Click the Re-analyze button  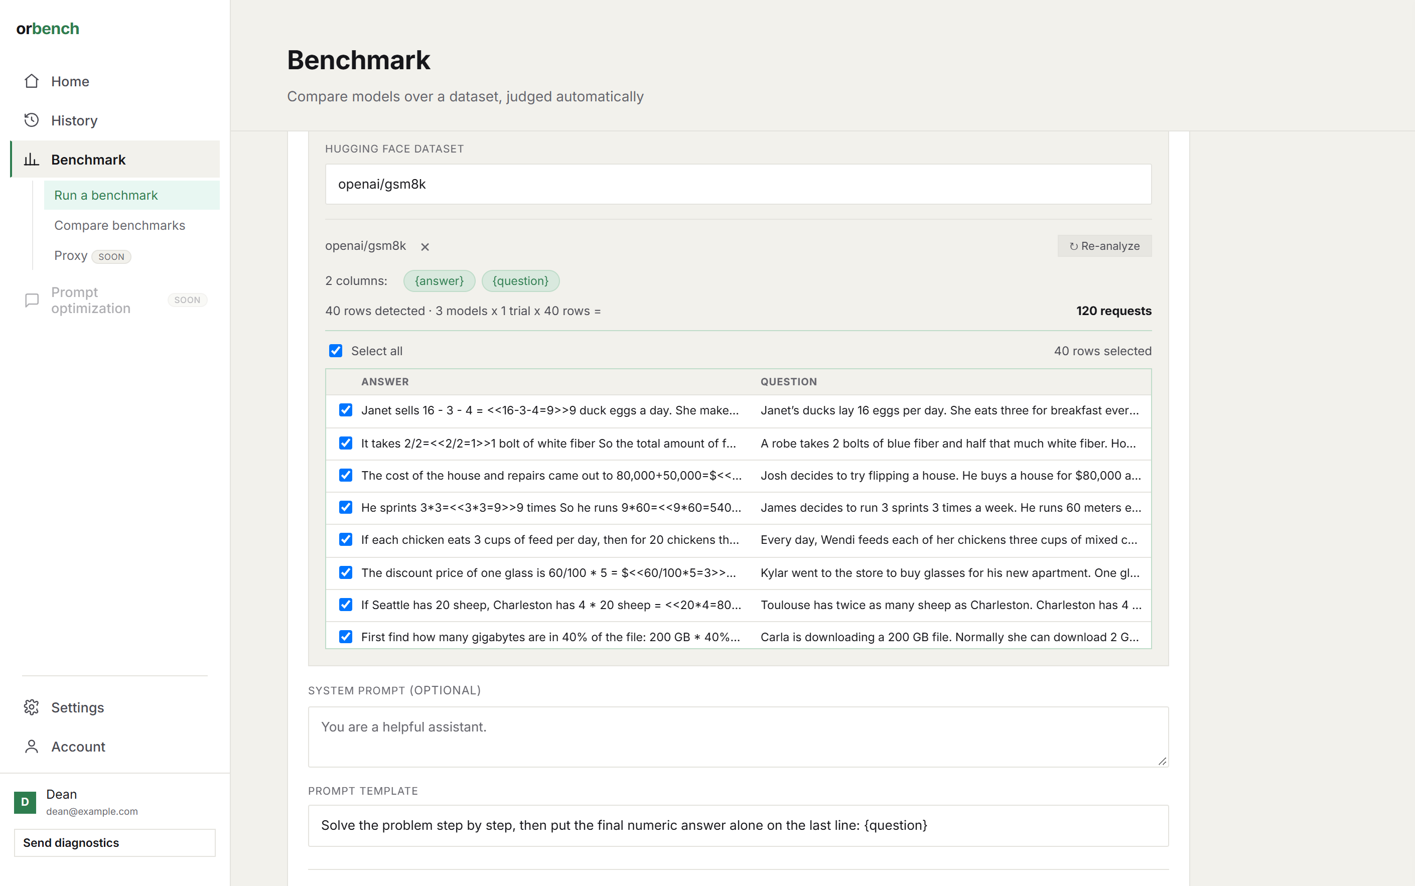click(1104, 246)
